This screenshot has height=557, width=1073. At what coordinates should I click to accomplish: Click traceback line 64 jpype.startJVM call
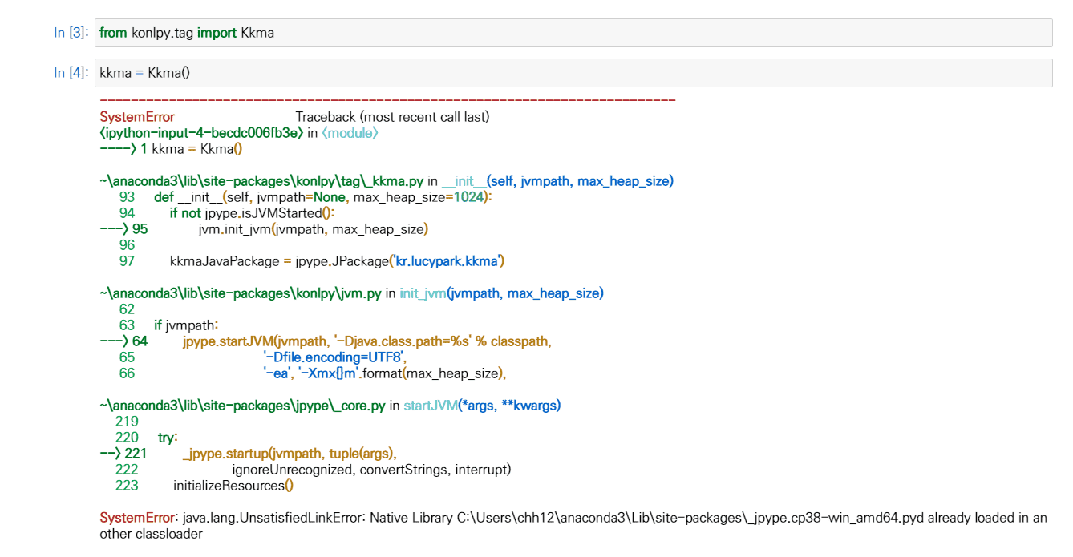click(x=366, y=341)
